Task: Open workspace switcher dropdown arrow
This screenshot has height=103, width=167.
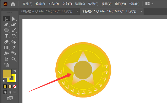Action: click(x=152, y=4)
